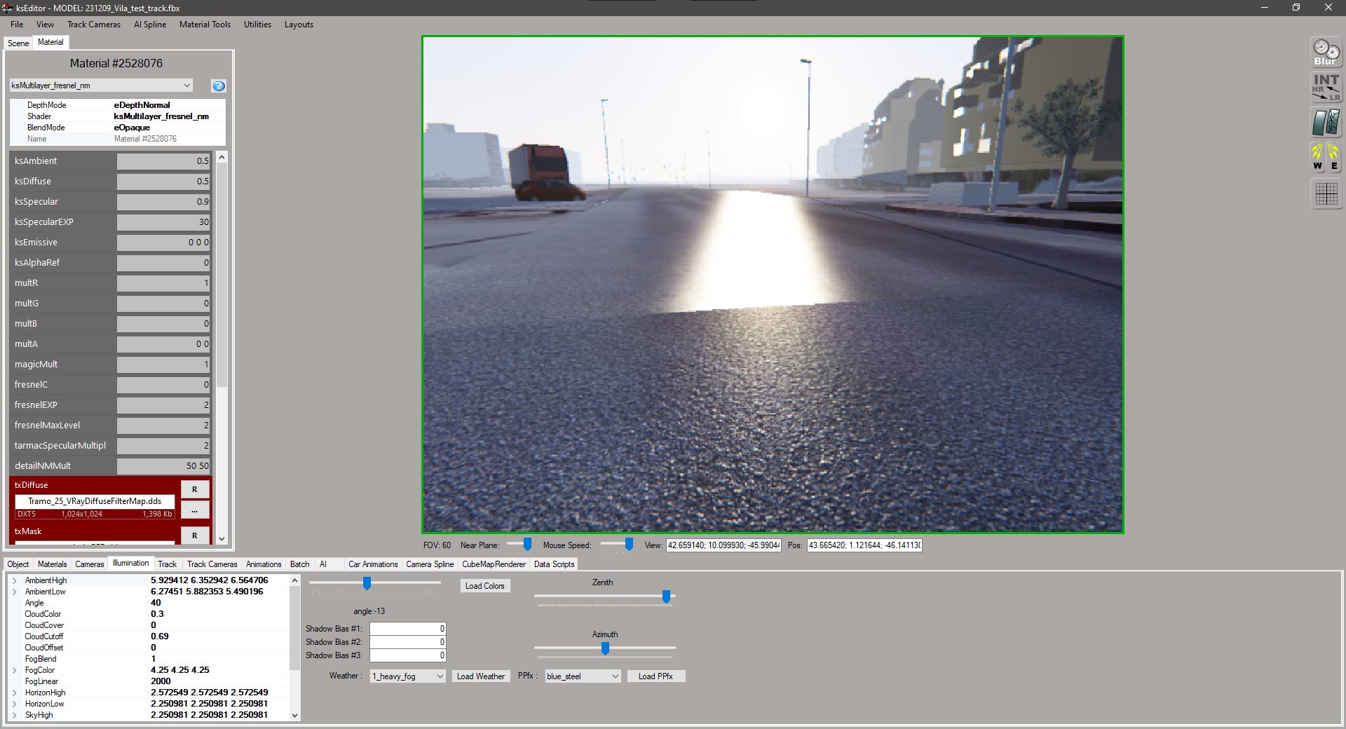Toggle the grid overlay icon
The width and height of the screenshot is (1346, 729).
(x=1326, y=193)
